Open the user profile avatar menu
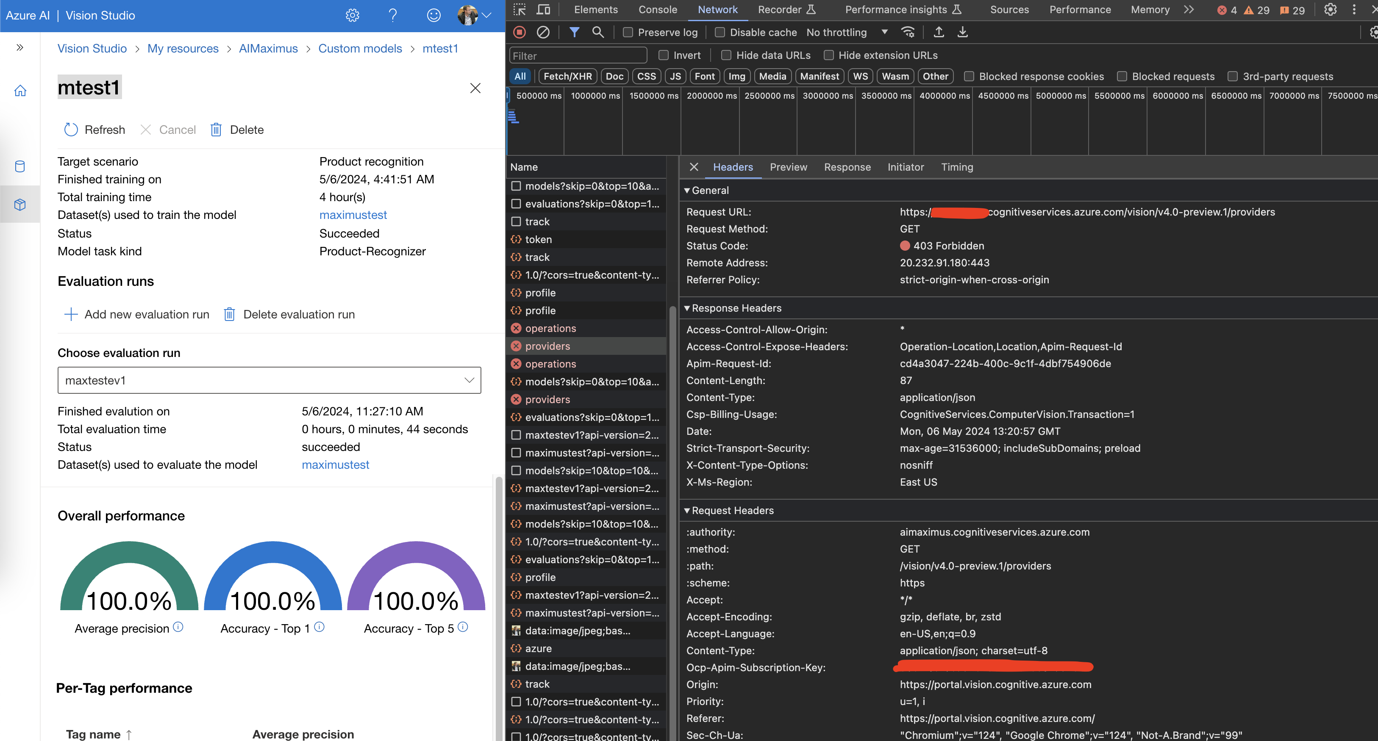This screenshot has height=741, width=1378. (x=474, y=16)
